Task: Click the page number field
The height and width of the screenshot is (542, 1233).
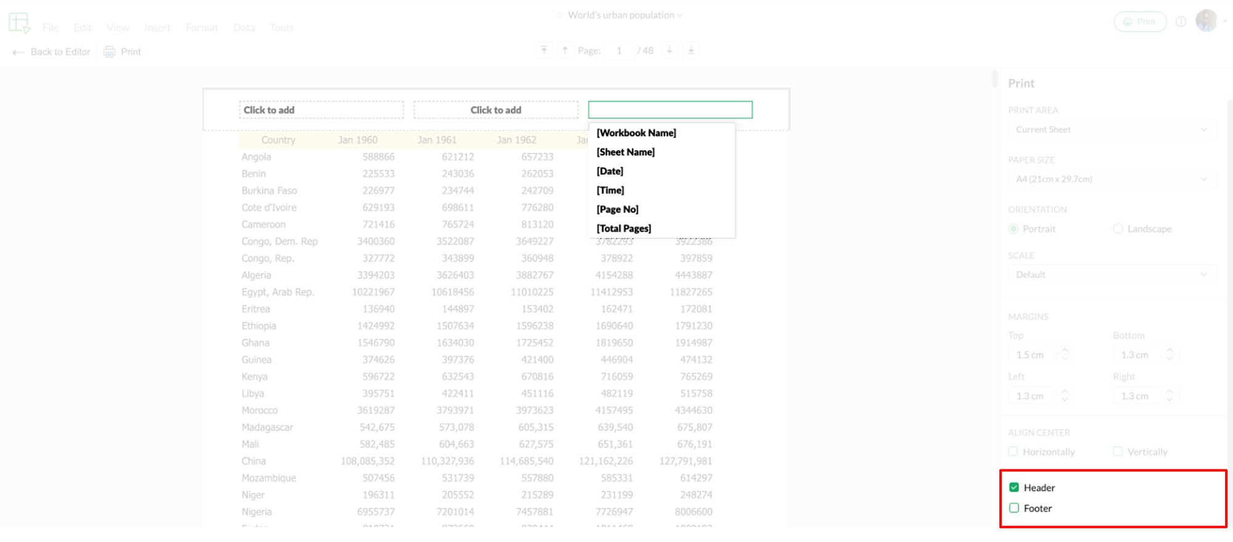Action: [619, 51]
